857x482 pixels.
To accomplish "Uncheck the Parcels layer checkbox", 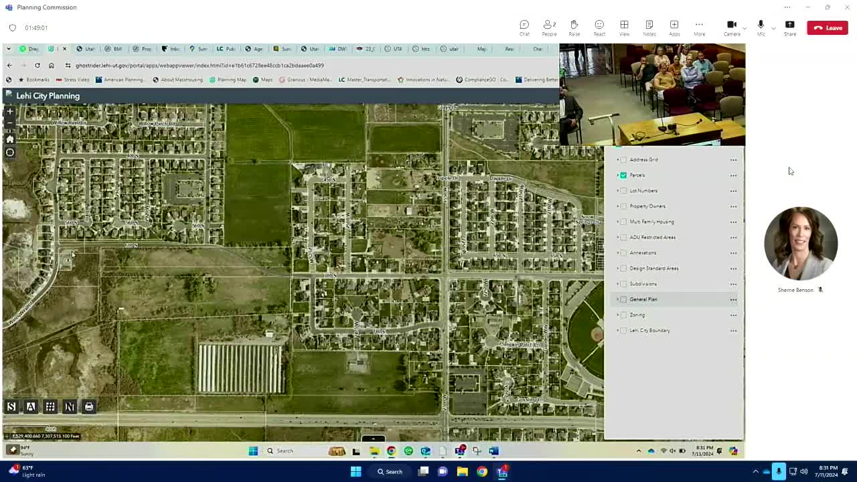I will (x=623, y=175).
